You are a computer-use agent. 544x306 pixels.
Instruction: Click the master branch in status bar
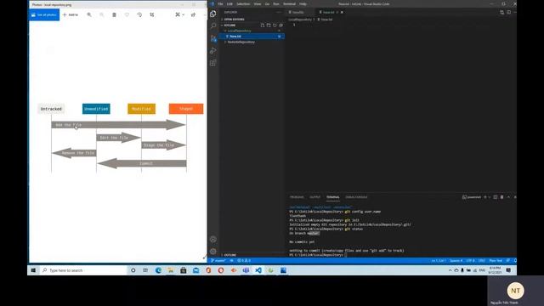click(x=218, y=261)
